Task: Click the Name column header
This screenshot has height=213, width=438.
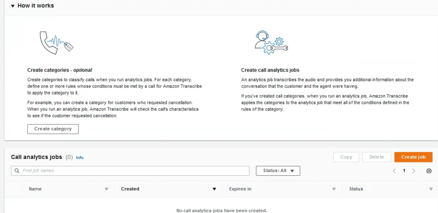Action: coord(35,189)
